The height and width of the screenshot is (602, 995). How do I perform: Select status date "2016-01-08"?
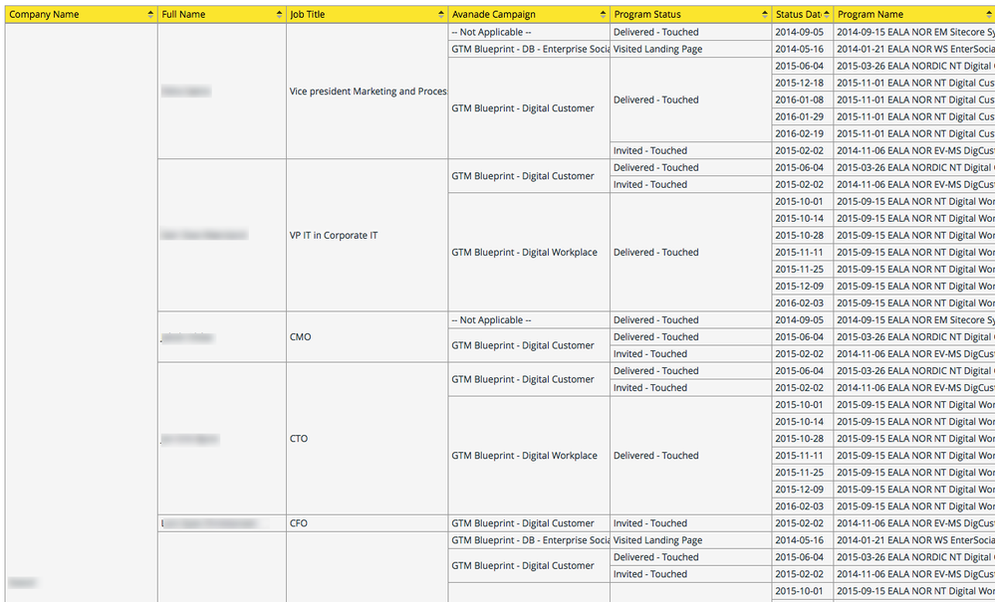(x=803, y=100)
